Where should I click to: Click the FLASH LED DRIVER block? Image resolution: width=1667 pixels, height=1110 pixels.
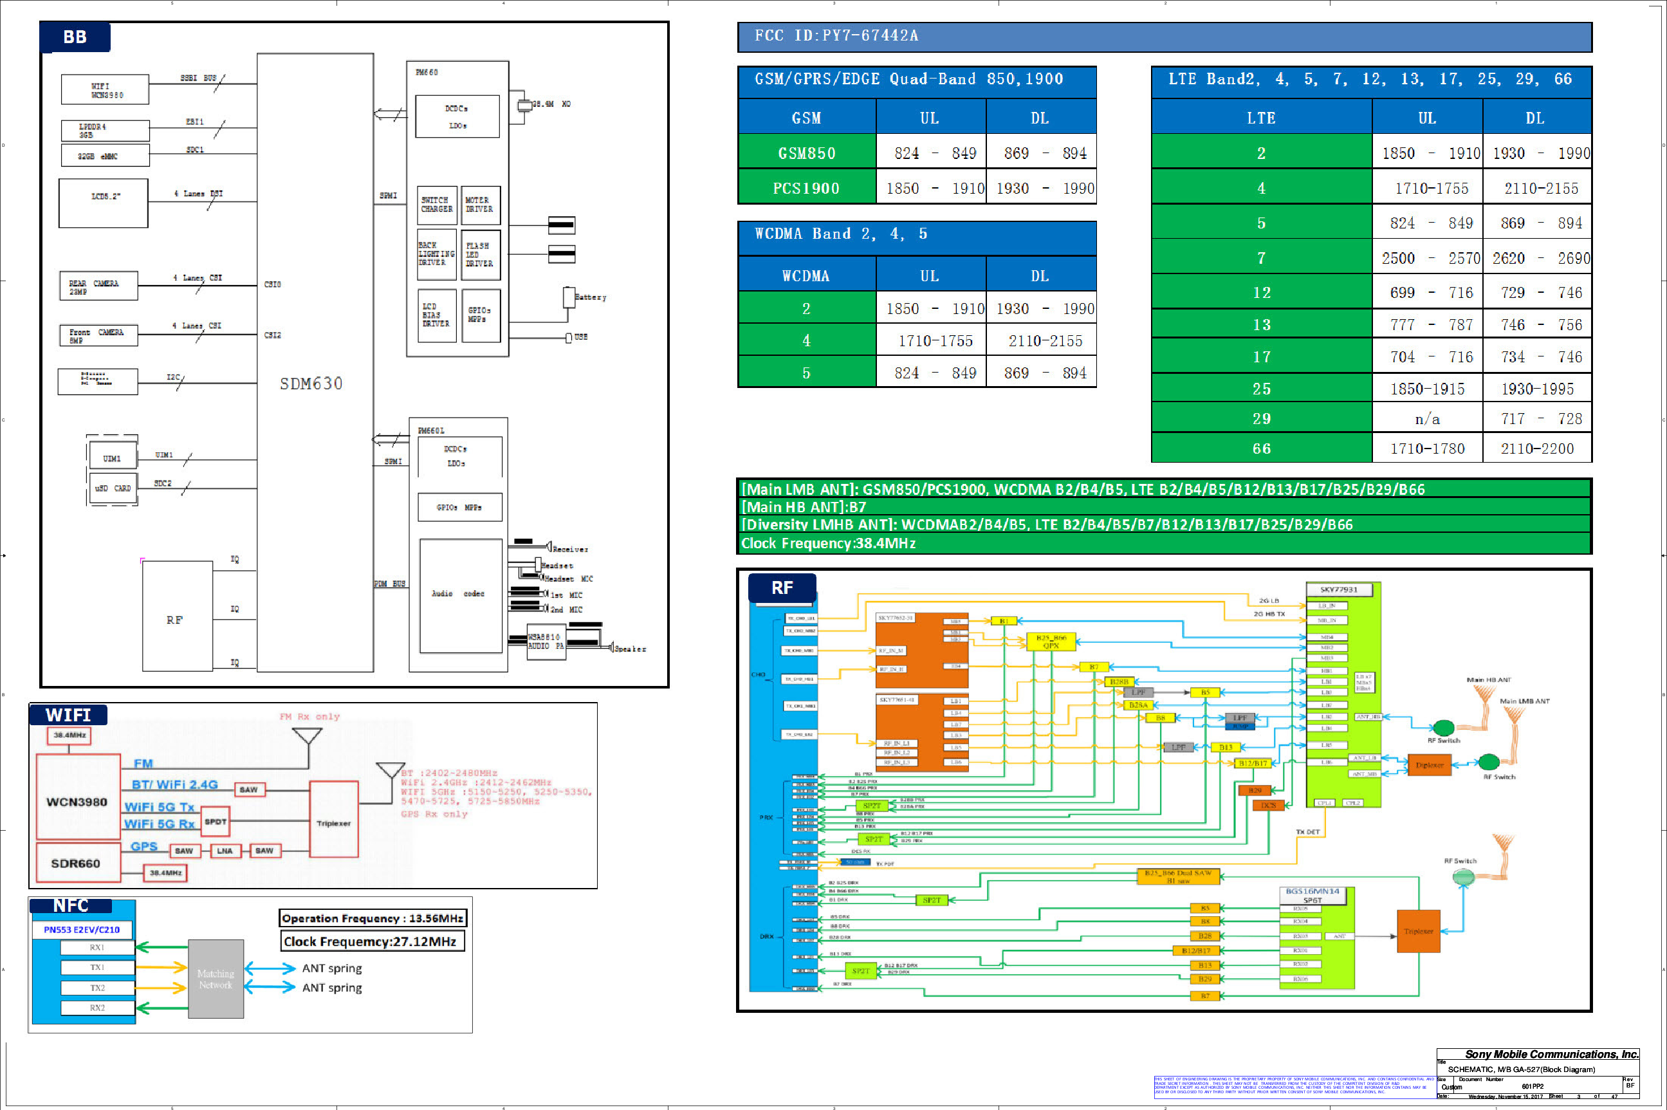pos(481,254)
